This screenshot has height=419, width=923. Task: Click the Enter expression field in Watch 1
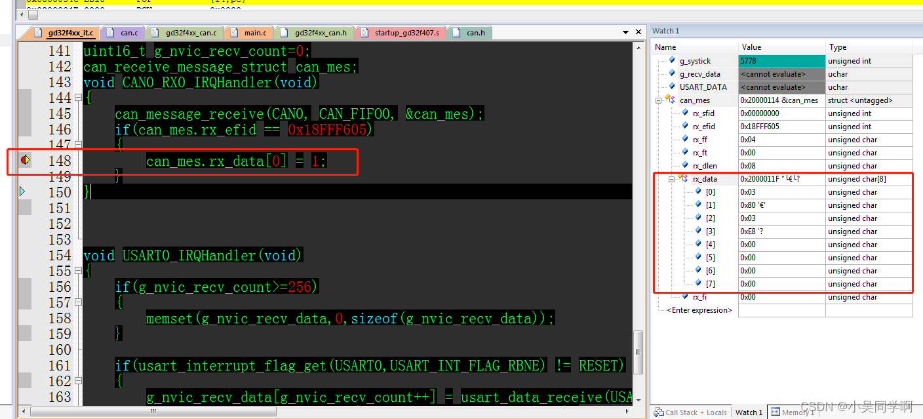tap(699, 310)
